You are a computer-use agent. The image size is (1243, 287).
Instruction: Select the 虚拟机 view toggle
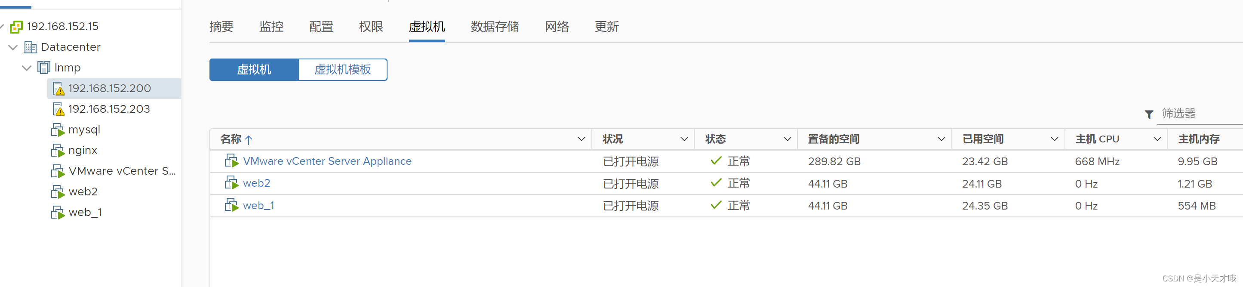pyautogui.click(x=254, y=69)
